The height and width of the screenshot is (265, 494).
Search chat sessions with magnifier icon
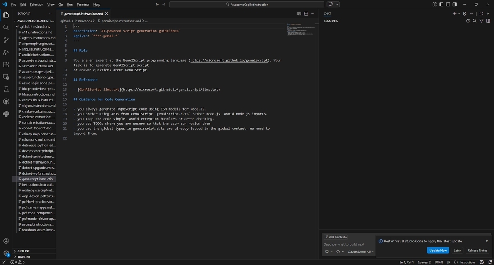pos(475,21)
